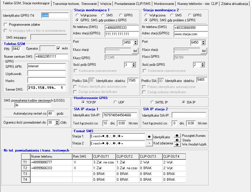The height and width of the screenshot is (192, 251).
Task: Enable Programowanie zdalne checkbox
Action: pos(5,25)
